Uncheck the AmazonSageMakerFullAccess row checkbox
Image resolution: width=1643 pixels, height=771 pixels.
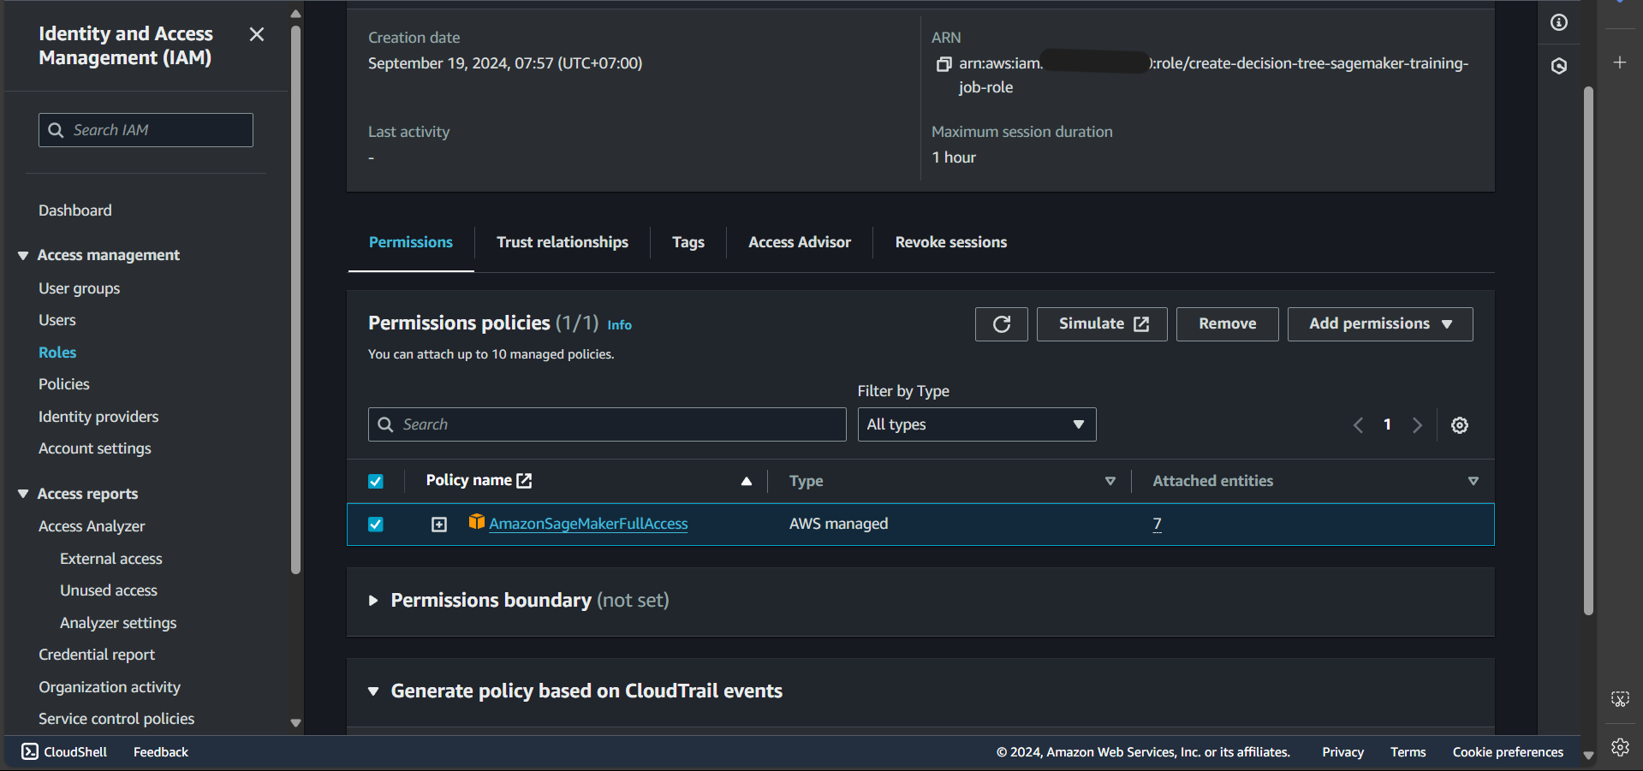click(x=376, y=525)
